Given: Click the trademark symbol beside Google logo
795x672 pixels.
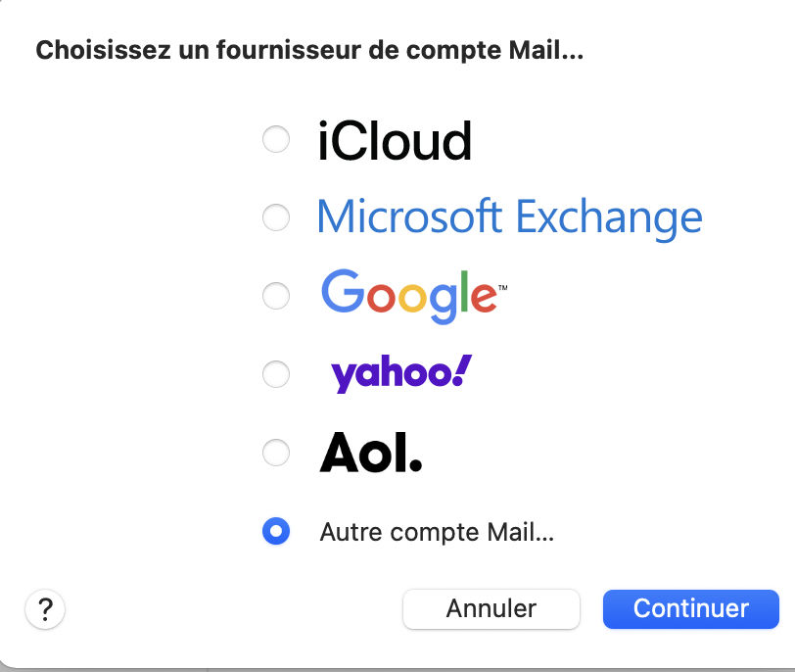Looking at the screenshot, I should point(502,288).
